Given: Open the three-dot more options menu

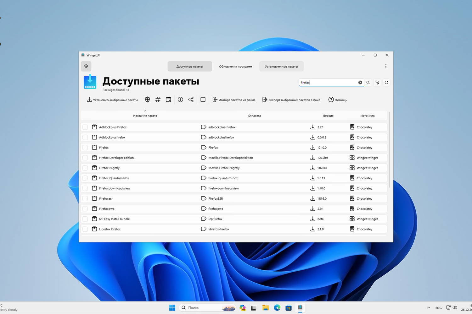Looking at the screenshot, I should 386,66.
